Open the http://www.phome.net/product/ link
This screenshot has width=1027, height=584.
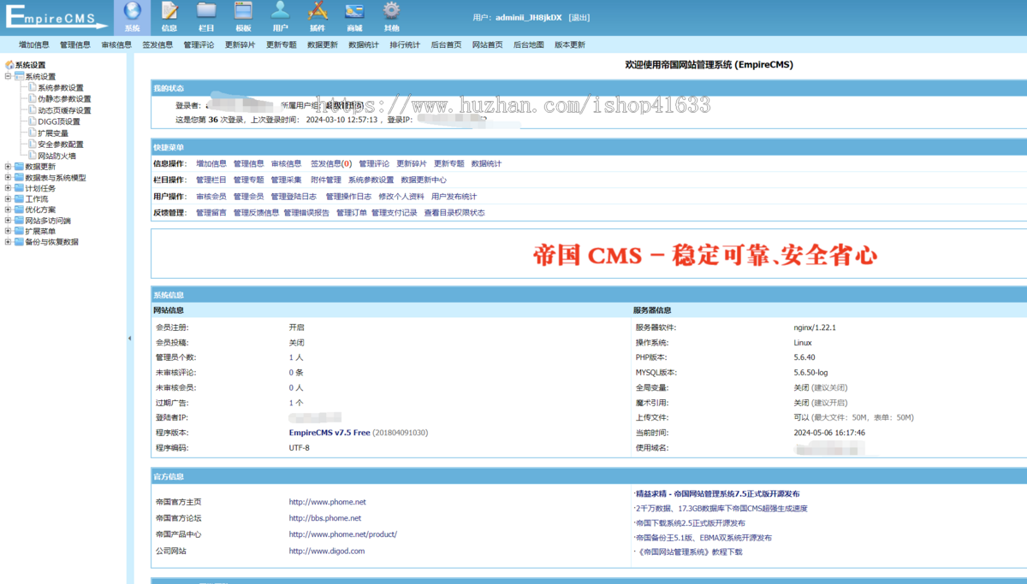click(x=343, y=534)
